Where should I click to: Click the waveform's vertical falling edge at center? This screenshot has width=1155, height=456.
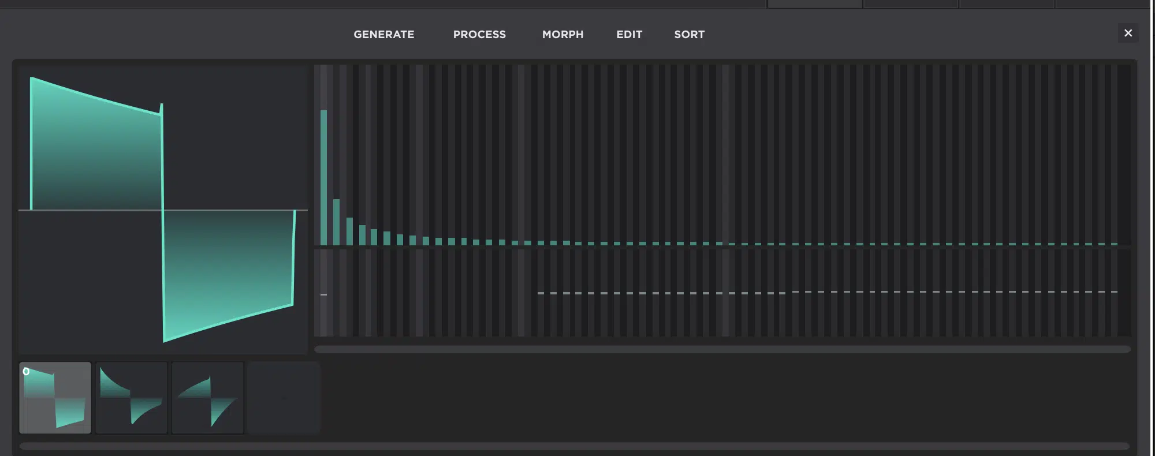point(163,211)
